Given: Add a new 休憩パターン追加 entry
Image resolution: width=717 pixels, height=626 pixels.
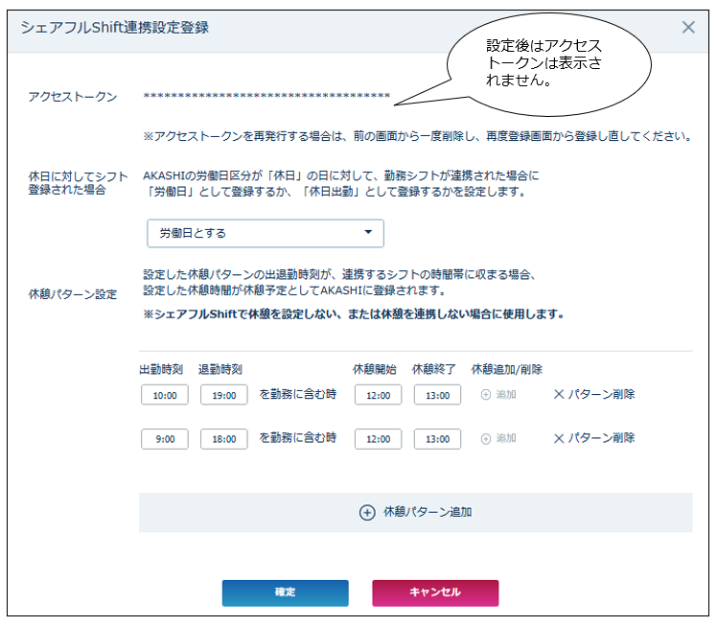Looking at the screenshot, I should pos(416,513).
